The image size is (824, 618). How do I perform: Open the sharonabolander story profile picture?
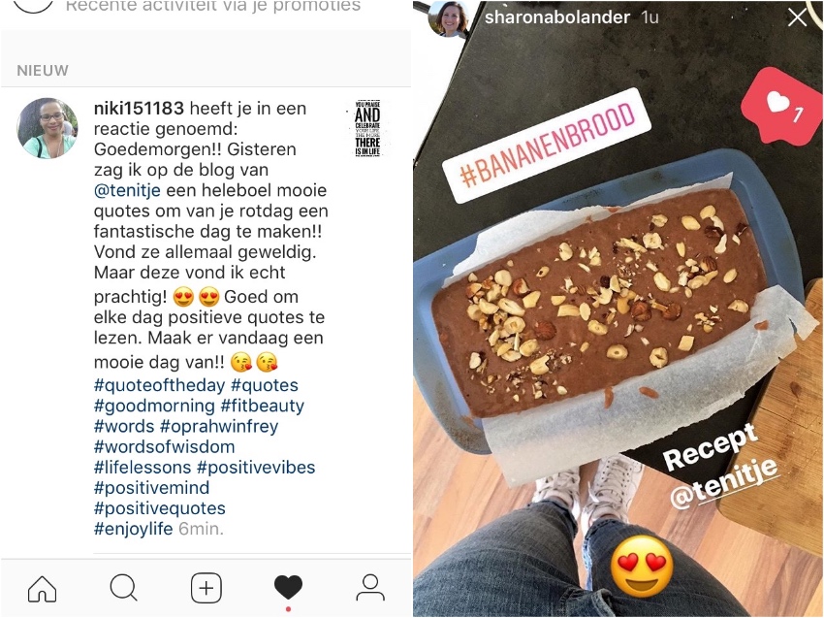(x=450, y=19)
